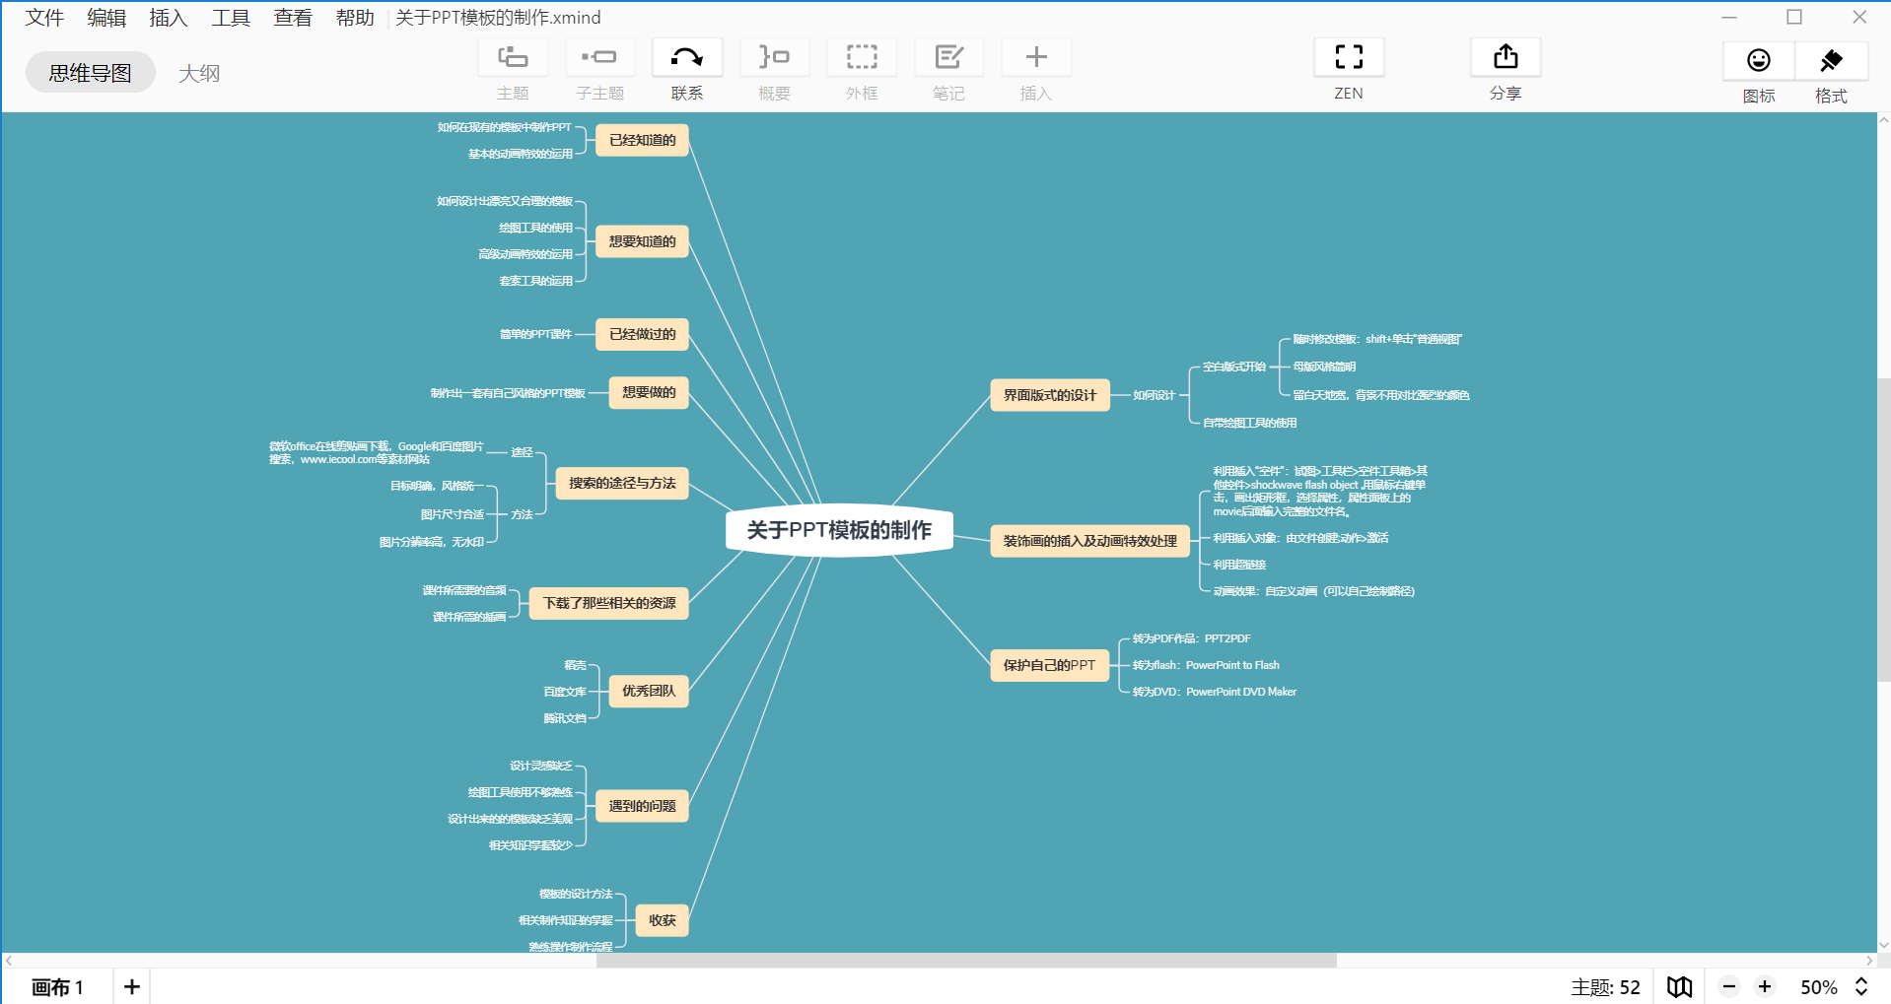Select the central topic 关于PPT模板的制作

[839, 530]
